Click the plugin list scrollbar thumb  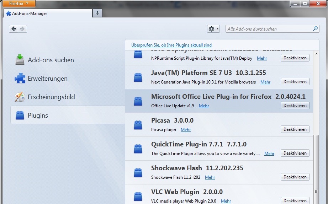point(316,169)
